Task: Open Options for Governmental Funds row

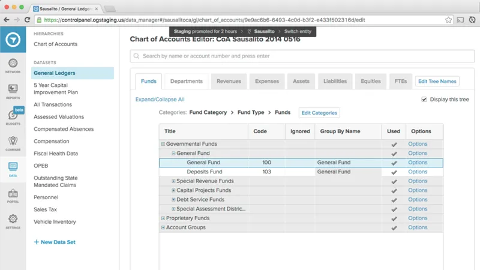Action: point(418,144)
